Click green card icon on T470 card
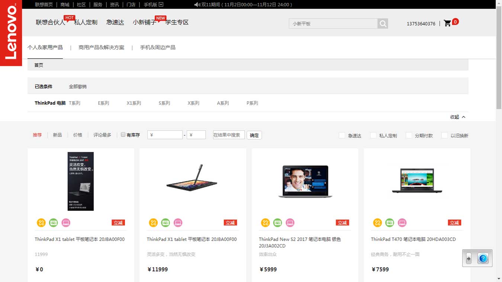The width and height of the screenshot is (502, 282). [390, 223]
